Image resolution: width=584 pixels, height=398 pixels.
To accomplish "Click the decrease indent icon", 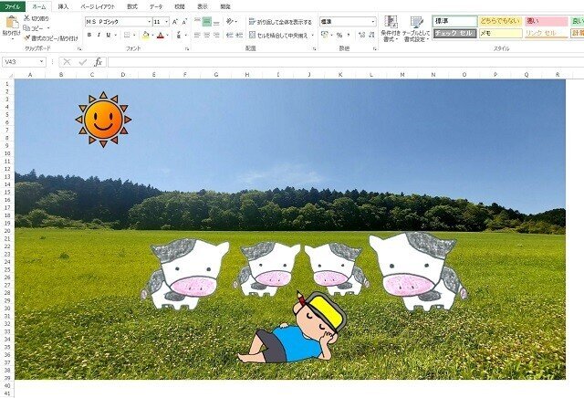I will (x=230, y=35).
